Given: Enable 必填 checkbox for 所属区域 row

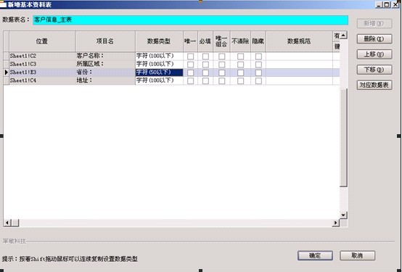Looking at the screenshot, I should pos(205,65).
